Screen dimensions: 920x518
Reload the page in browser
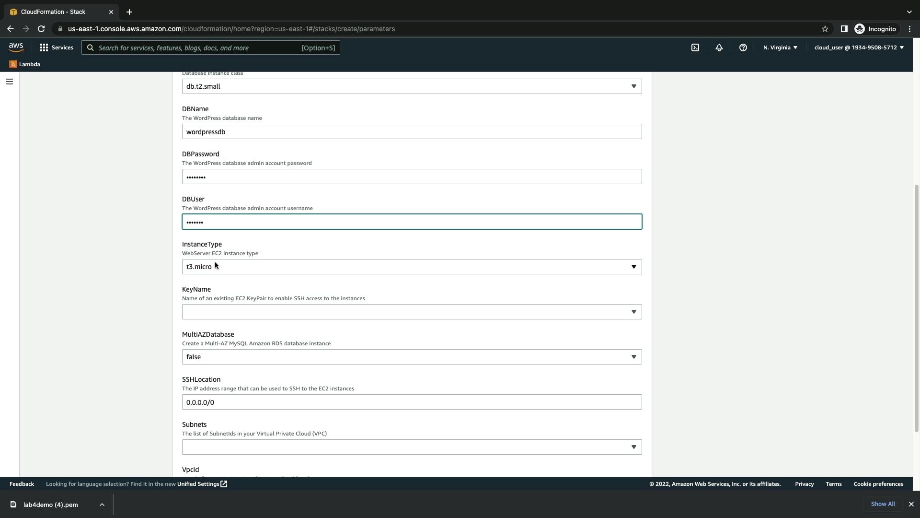click(41, 29)
